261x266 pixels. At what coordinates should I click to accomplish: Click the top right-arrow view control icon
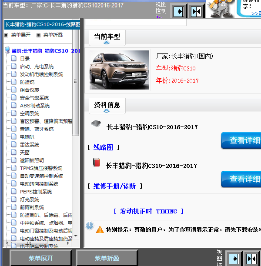pos(179,12)
